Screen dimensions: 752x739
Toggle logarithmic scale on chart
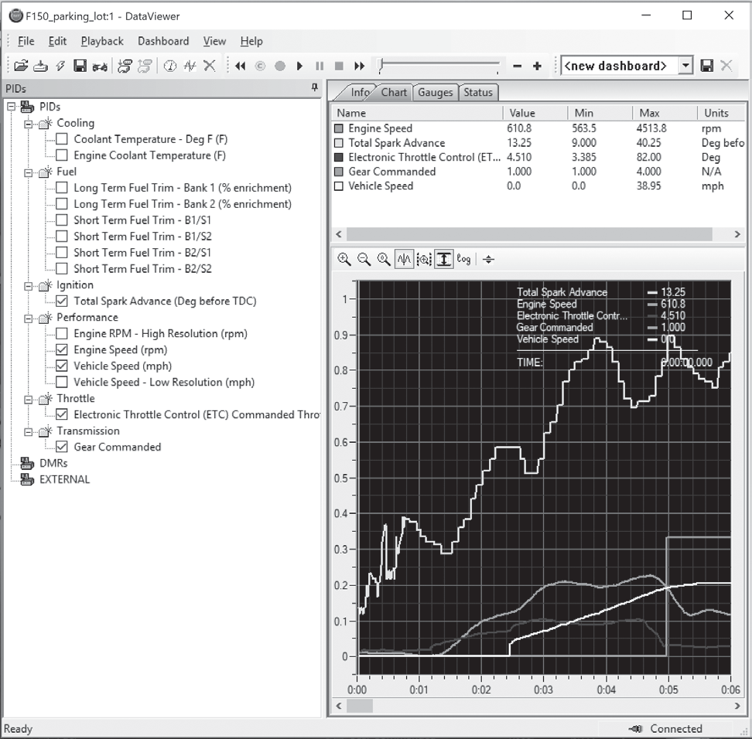[x=463, y=259]
